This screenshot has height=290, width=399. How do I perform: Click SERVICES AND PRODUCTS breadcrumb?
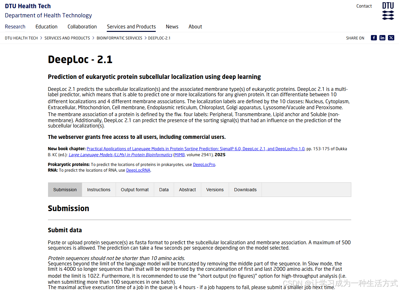(x=67, y=38)
